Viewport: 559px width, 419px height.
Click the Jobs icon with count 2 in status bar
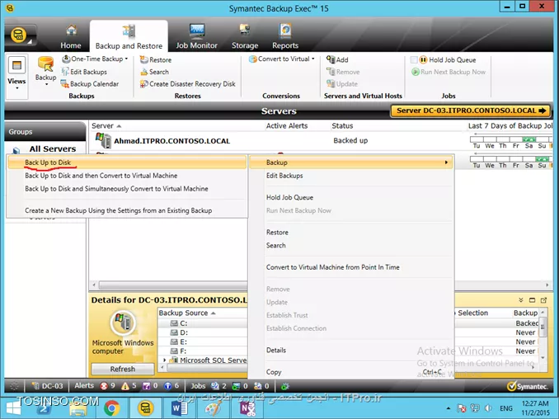[215, 386]
